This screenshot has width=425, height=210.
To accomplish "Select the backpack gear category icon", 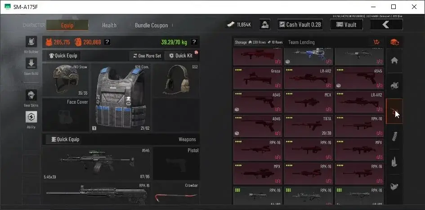I will [394, 86].
